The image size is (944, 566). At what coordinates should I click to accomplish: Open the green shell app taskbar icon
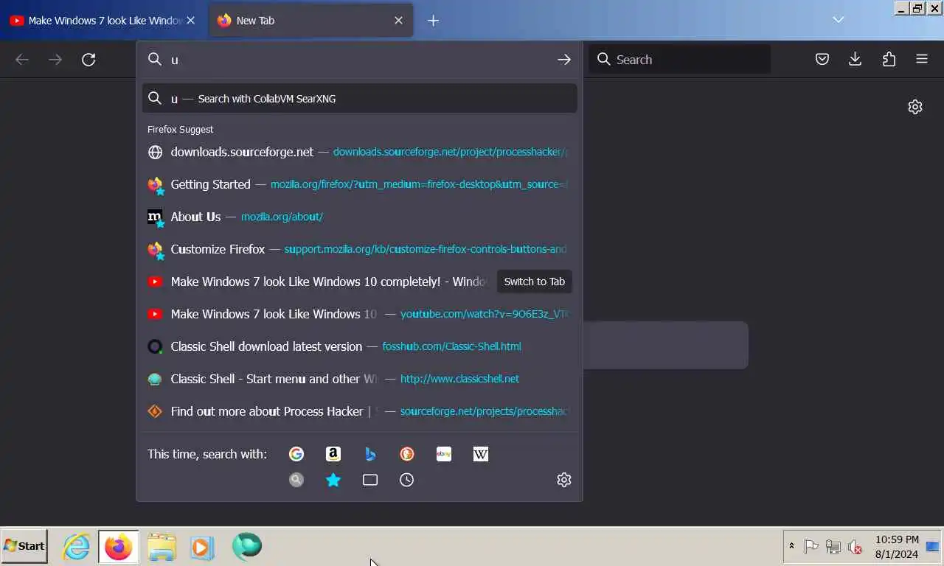tap(246, 546)
